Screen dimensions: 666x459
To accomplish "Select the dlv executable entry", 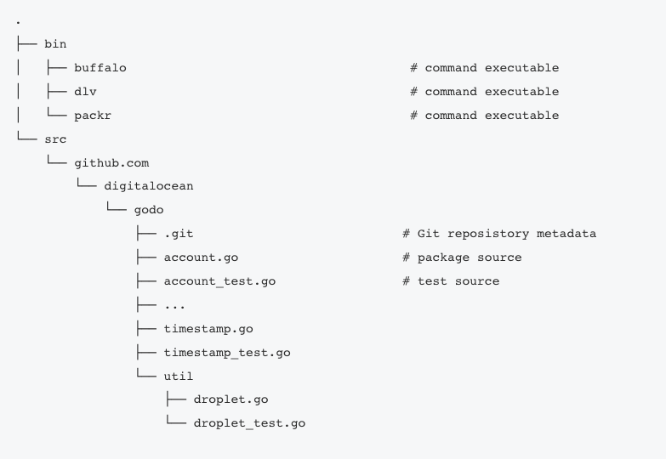I will tap(85, 92).
